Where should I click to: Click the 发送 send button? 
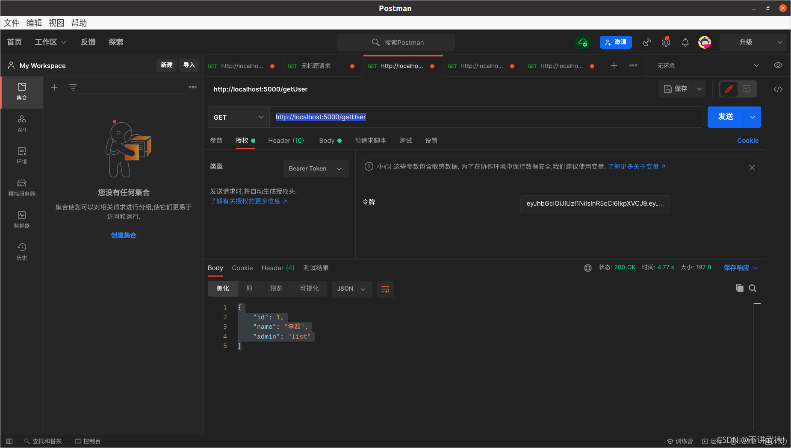[726, 117]
